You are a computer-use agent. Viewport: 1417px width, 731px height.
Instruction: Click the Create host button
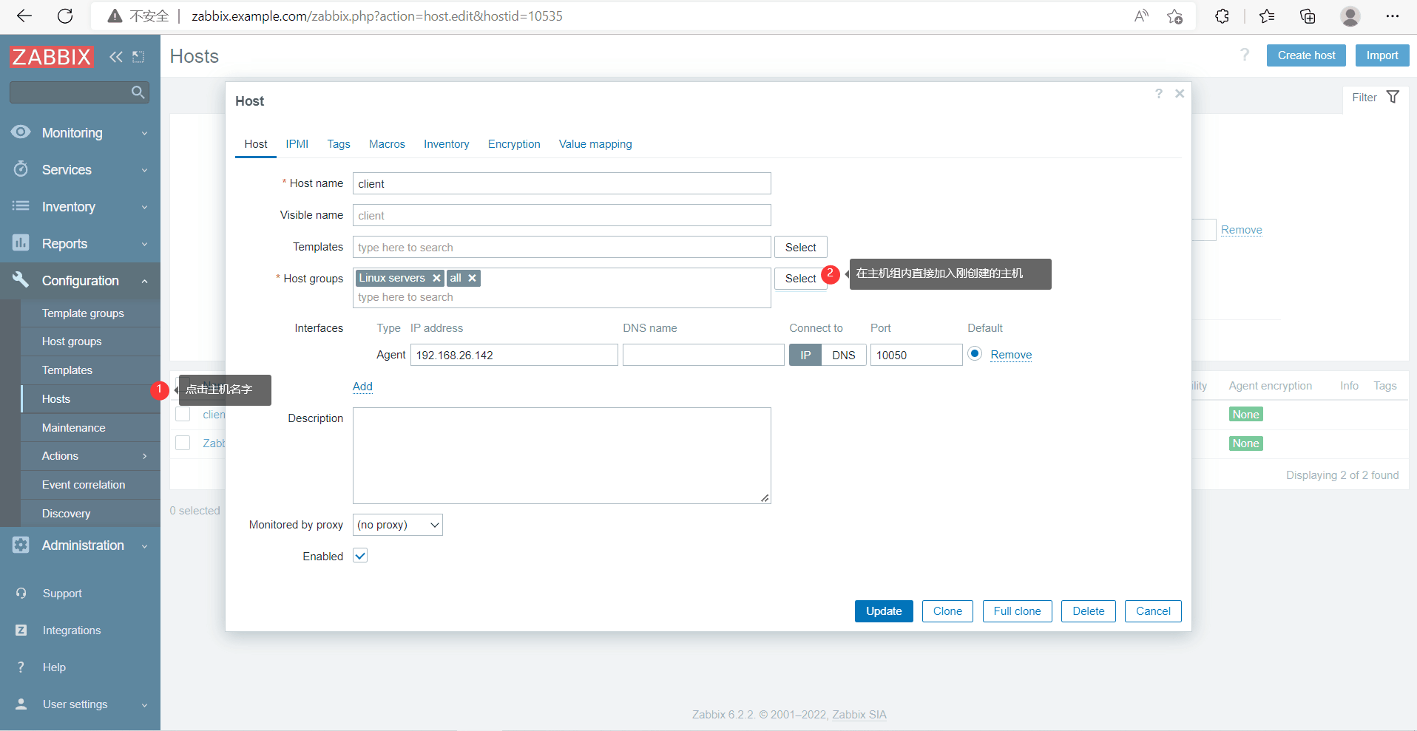tap(1306, 55)
